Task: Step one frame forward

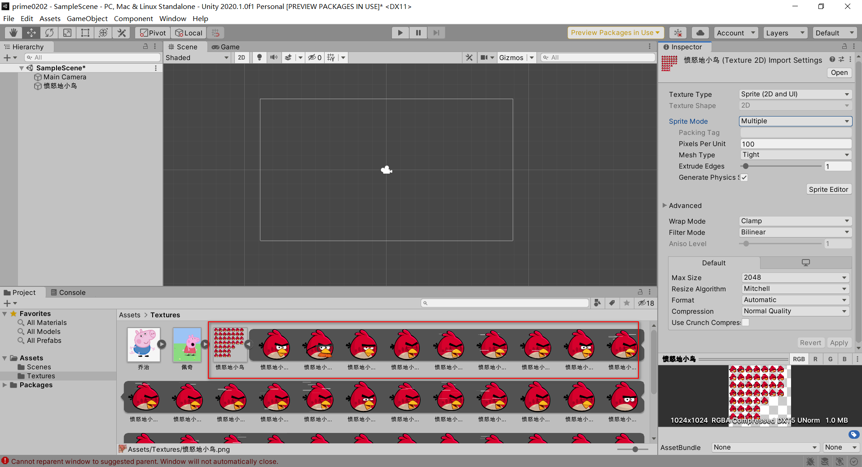Action: [436, 33]
